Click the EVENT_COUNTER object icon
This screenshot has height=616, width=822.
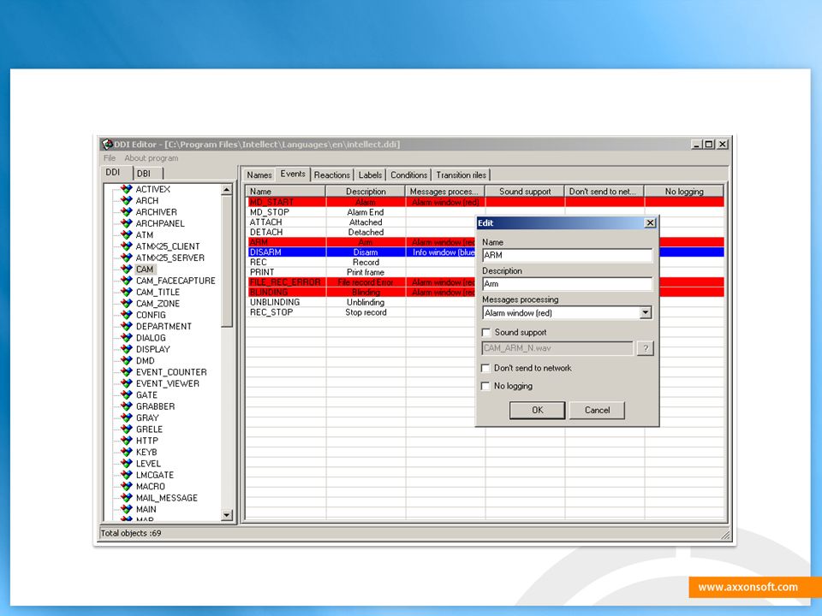click(x=126, y=372)
